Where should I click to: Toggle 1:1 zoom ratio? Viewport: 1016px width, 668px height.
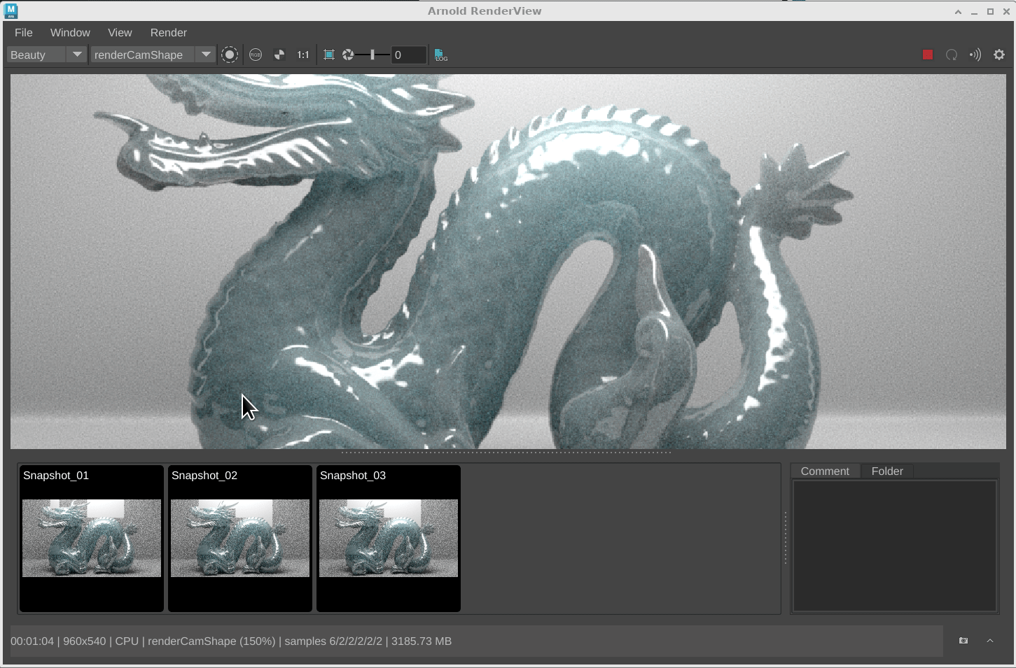(302, 55)
